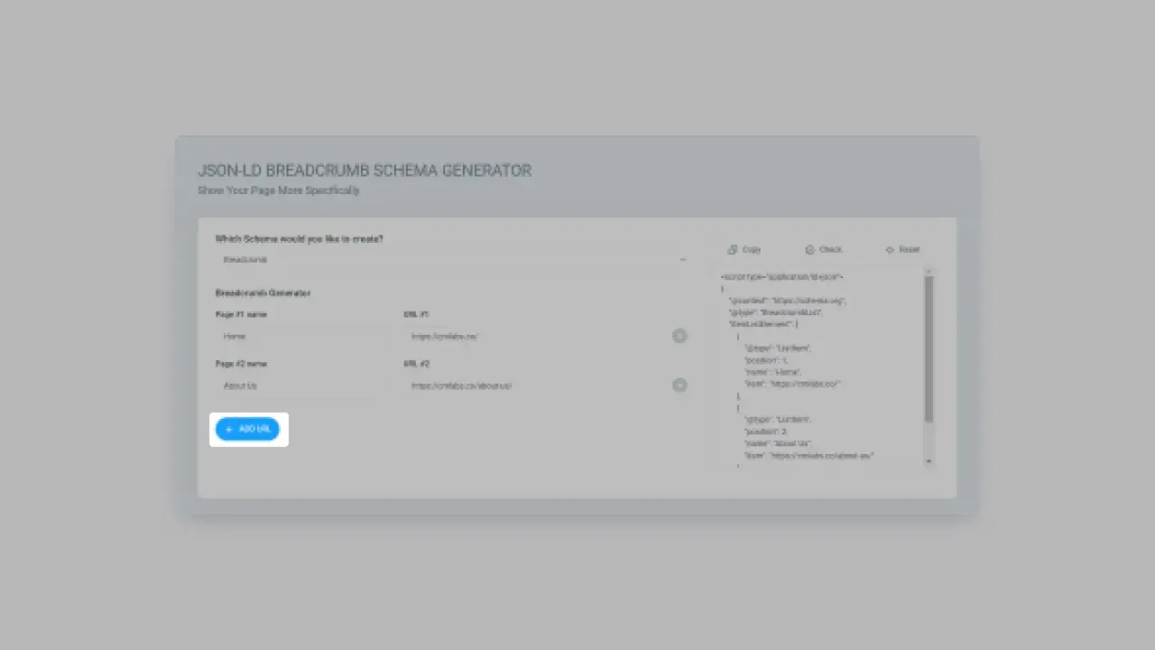Screen dimensions: 1155x650
Task: Remove the URL #1 row with its delete icon
Action: point(679,336)
